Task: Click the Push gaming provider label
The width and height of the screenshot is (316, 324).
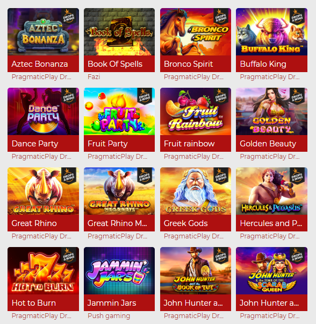Action: click(109, 316)
